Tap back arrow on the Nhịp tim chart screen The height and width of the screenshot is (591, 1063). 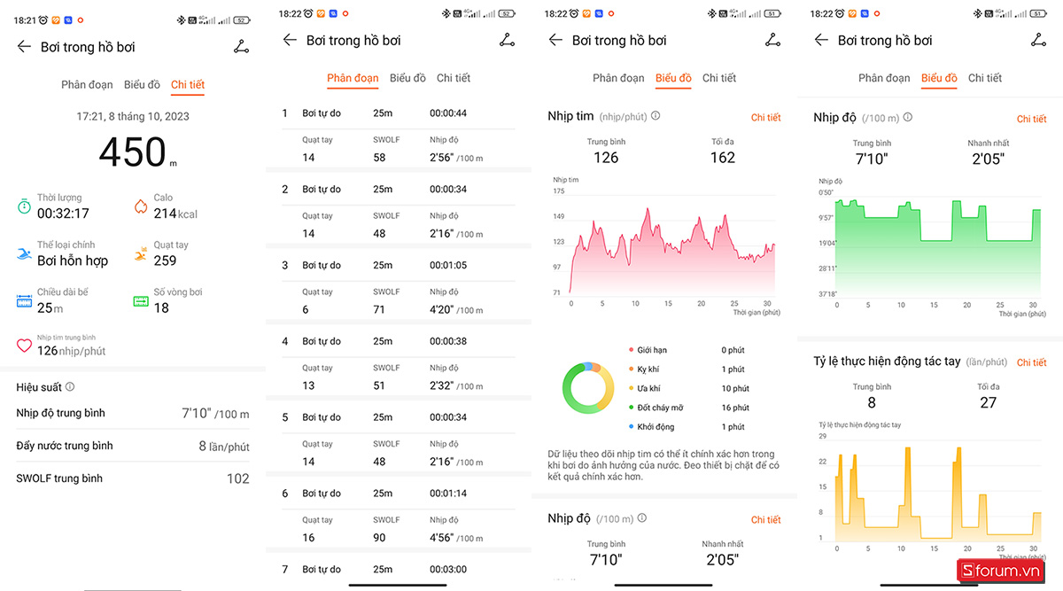(x=555, y=40)
